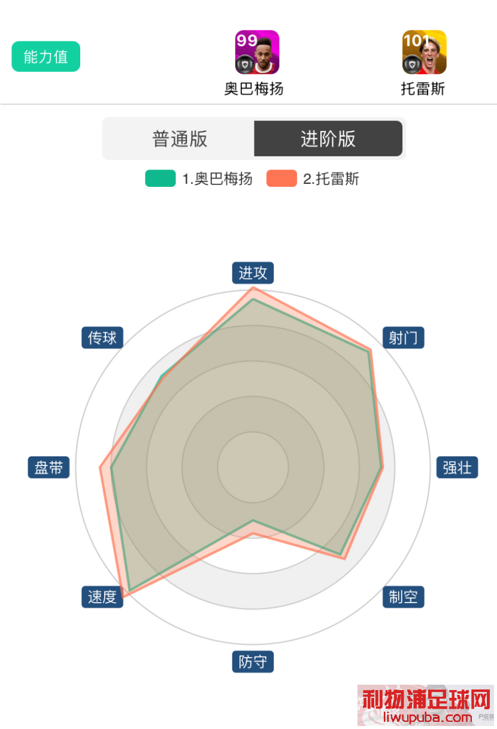Click the 制空 axis label
This screenshot has width=497, height=729.
pyautogui.click(x=403, y=597)
